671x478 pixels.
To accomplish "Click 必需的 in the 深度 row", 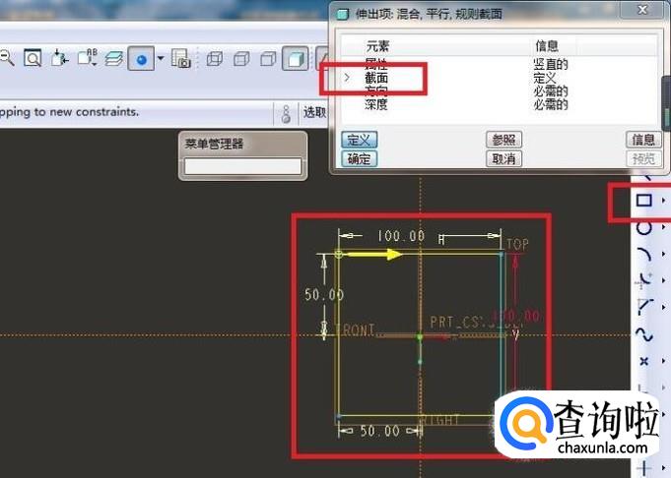I will pos(551,104).
